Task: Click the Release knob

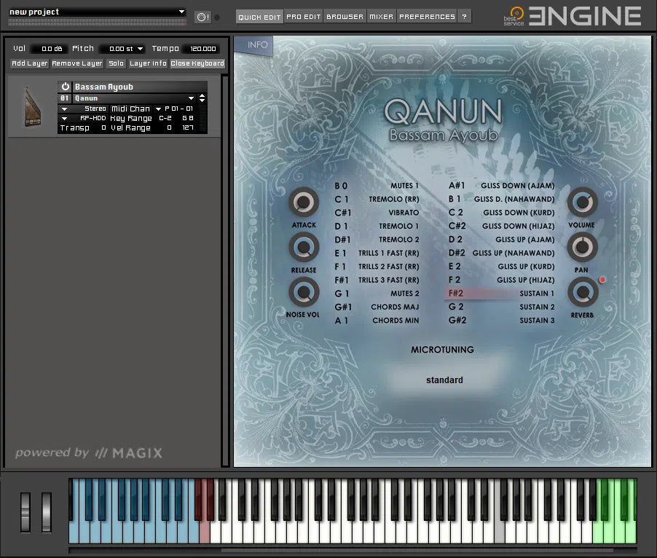Action: (x=304, y=248)
